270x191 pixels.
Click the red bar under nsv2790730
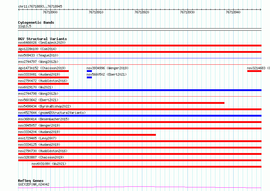(x=140, y=154)
